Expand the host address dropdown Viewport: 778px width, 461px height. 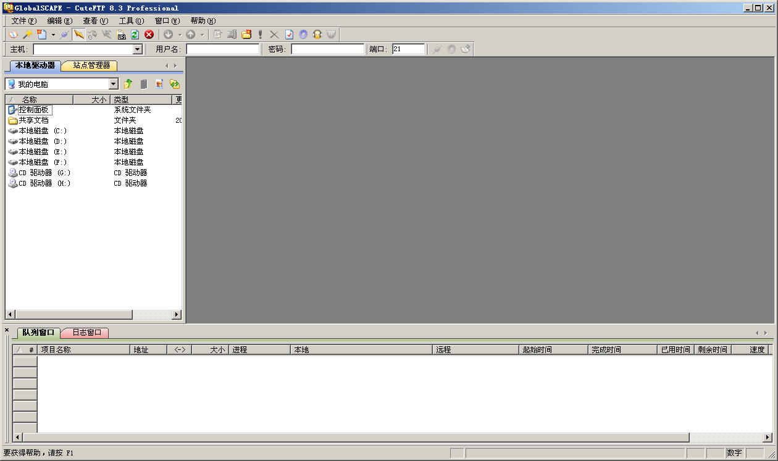tap(138, 49)
